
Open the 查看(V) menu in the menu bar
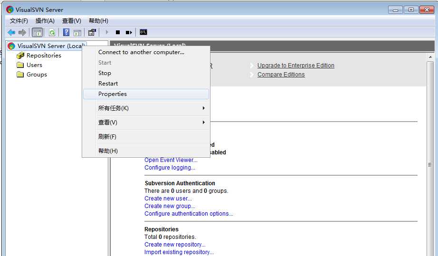pos(72,20)
